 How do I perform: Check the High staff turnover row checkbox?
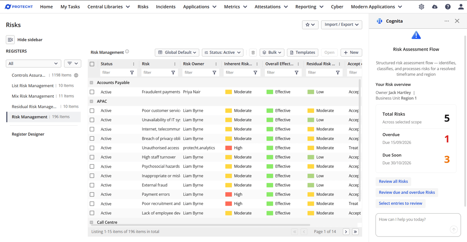click(92, 157)
